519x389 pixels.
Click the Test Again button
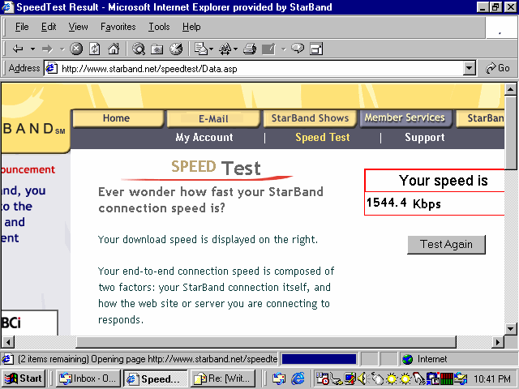point(446,245)
